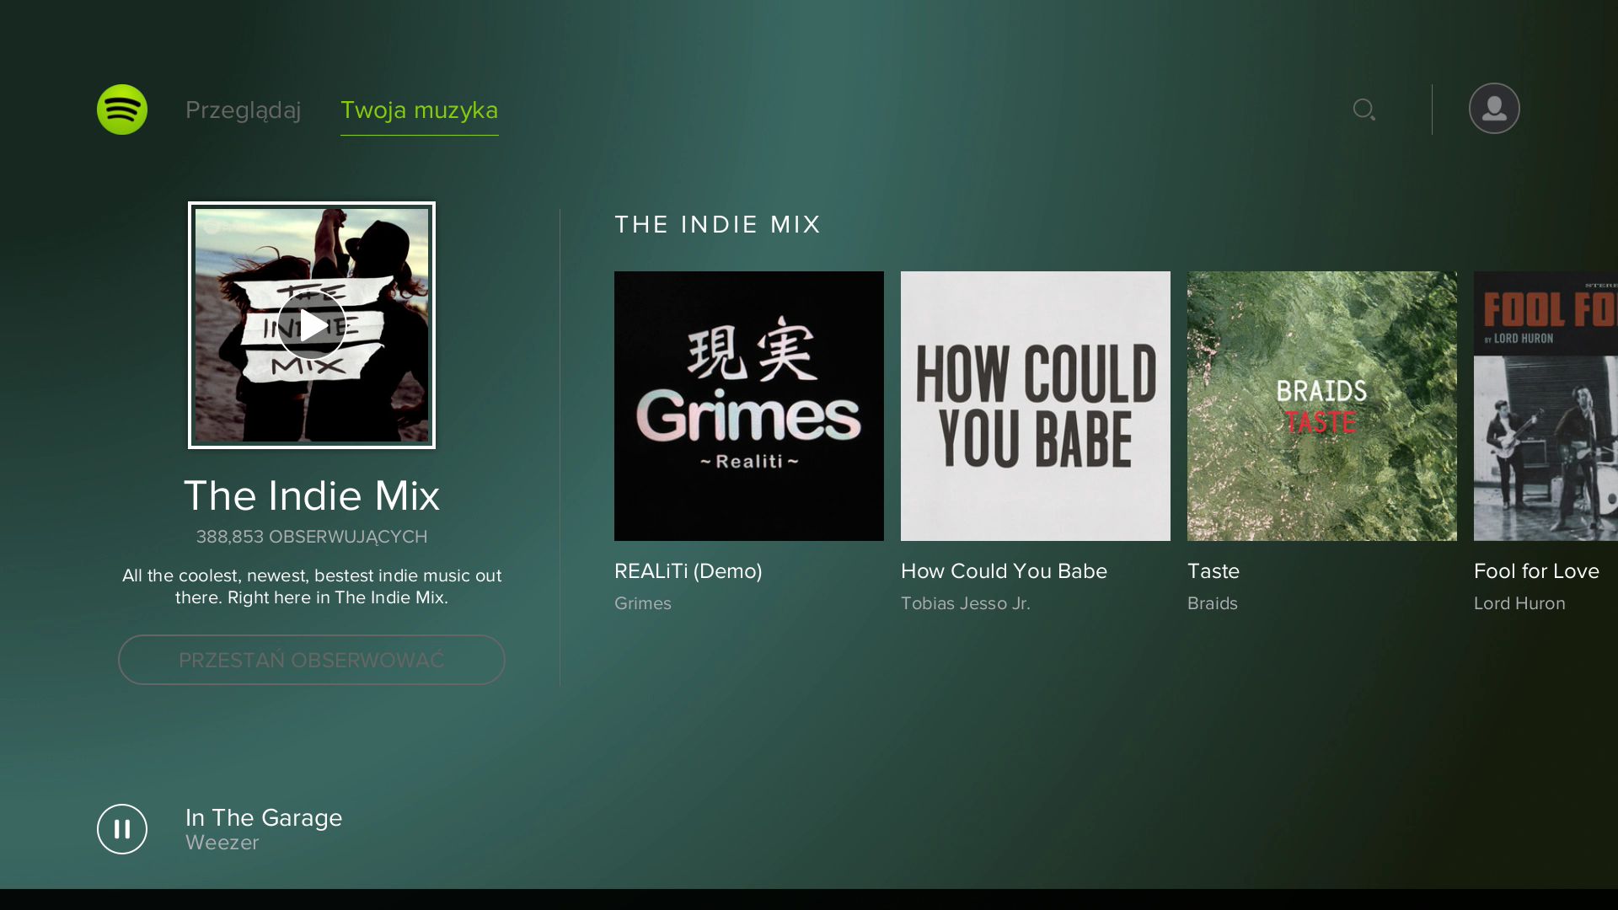Open Fool for Love album cover

click(1546, 405)
